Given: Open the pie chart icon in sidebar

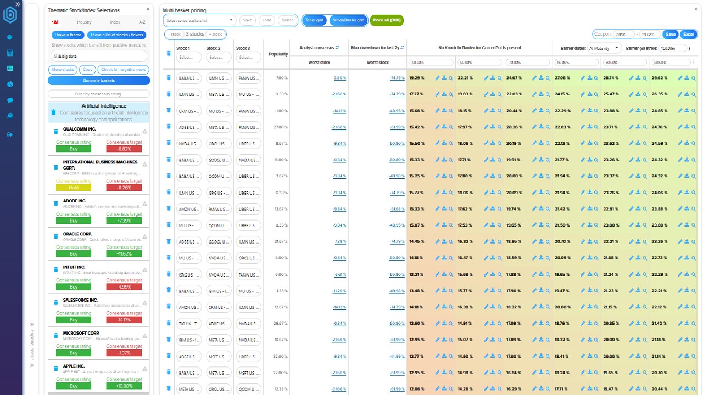Looking at the screenshot, I should click(x=10, y=84).
